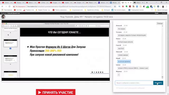Click the chat message input field

[134, 83]
